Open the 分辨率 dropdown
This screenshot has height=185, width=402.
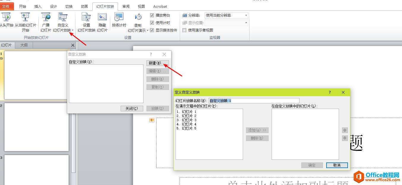246,15
